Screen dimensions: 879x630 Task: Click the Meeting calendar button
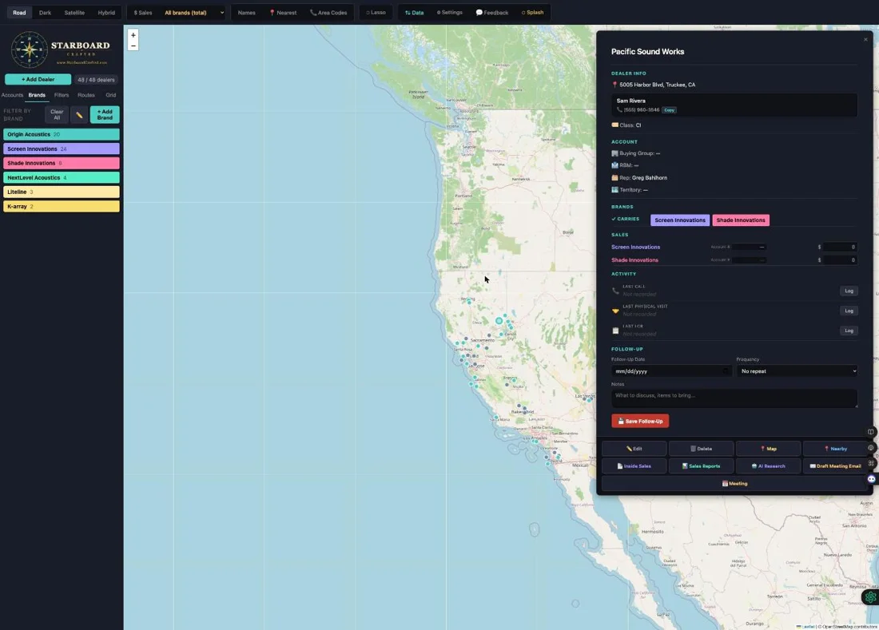tap(735, 483)
